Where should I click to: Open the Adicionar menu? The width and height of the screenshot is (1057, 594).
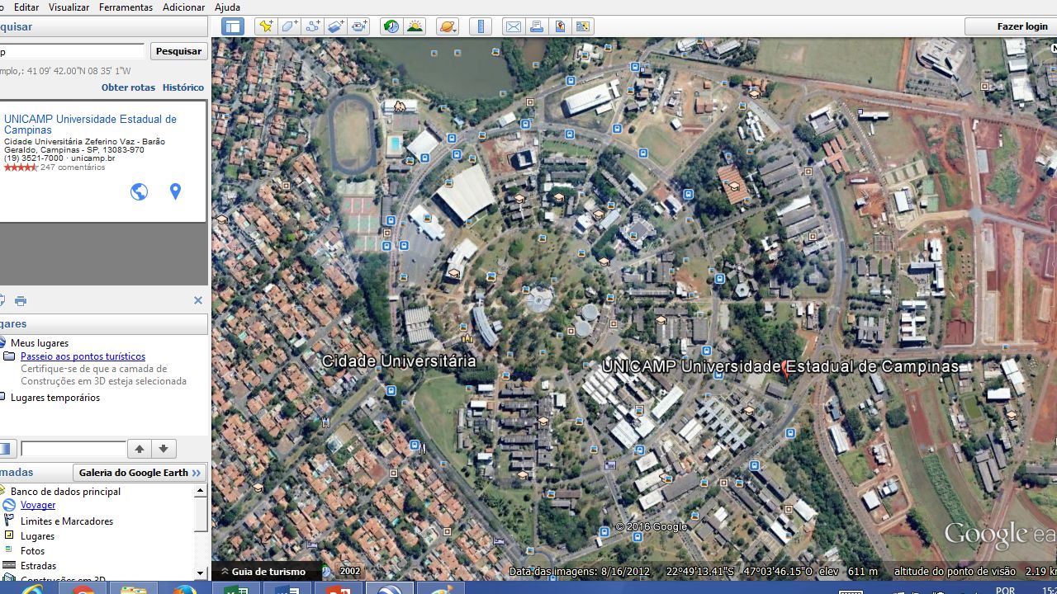click(183, 7)
